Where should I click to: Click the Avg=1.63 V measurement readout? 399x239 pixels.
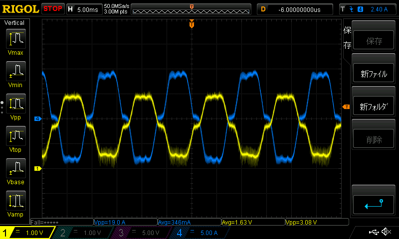coord(253,222)
